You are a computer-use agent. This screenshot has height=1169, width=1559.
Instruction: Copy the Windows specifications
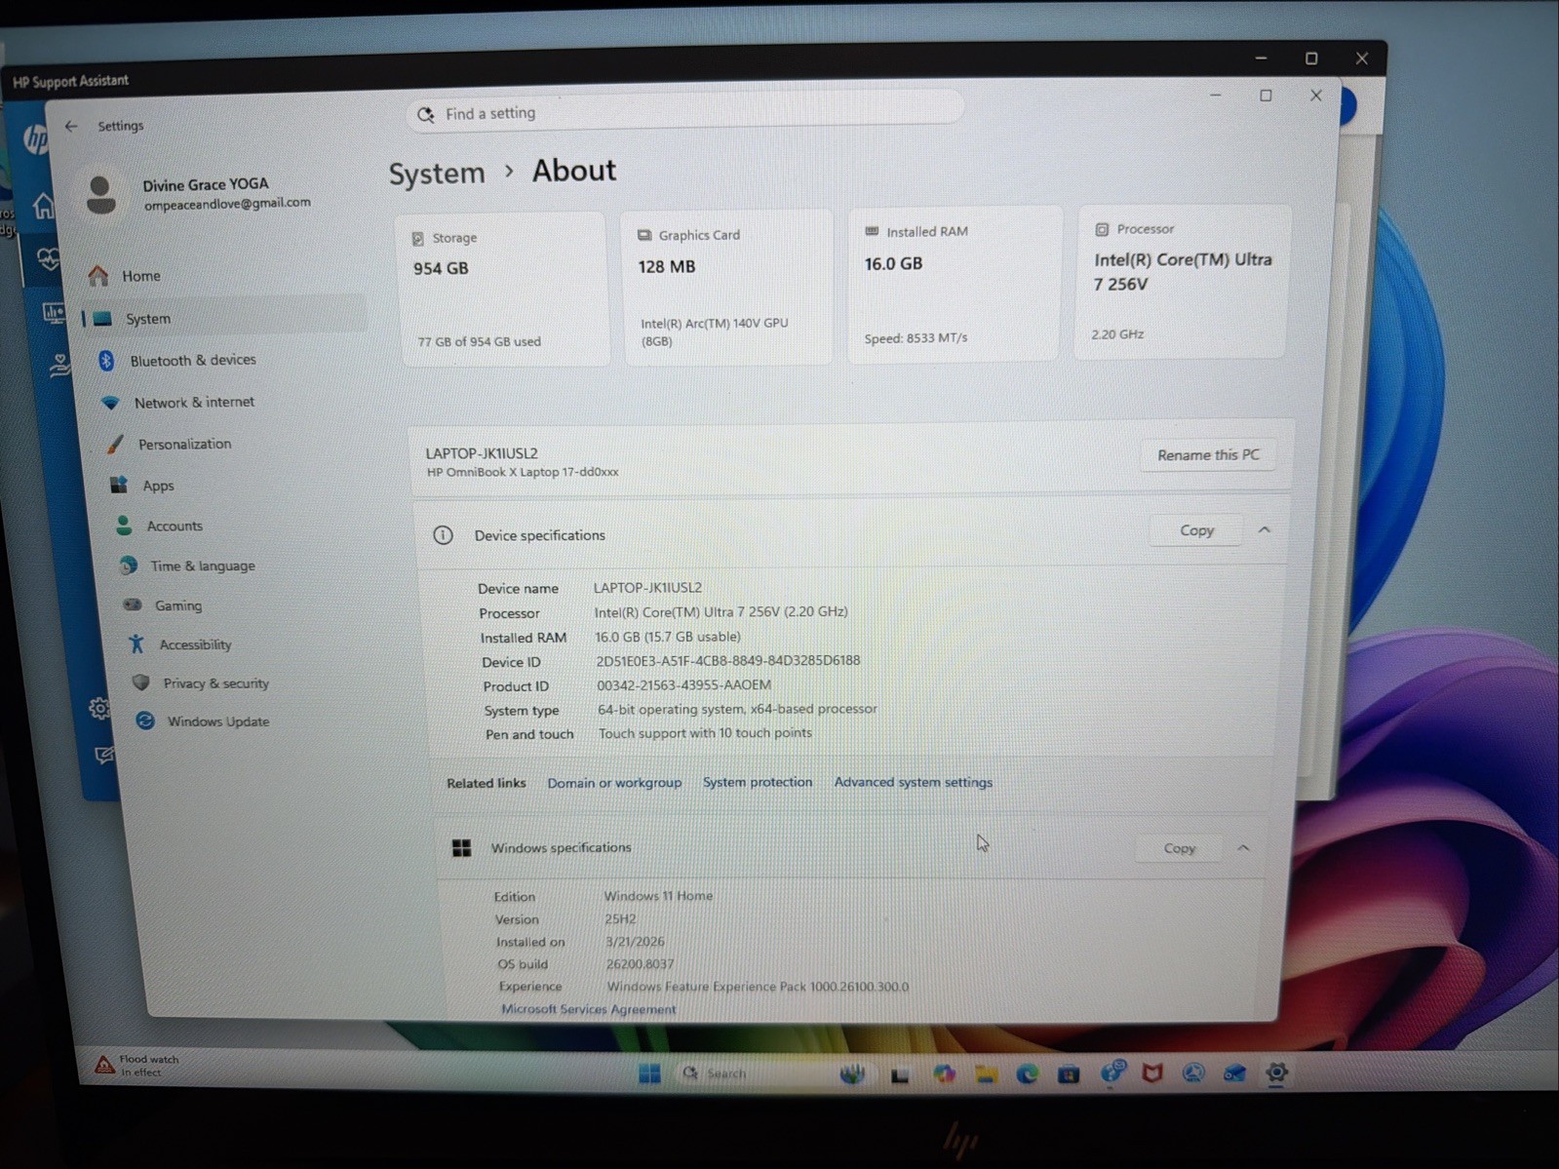[1179, 848]
